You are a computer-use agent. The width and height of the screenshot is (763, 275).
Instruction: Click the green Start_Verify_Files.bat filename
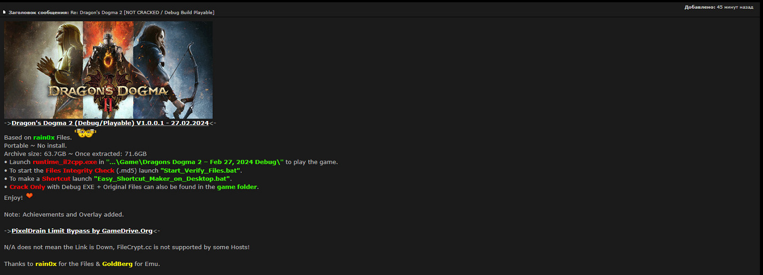click(x=201, y=170)
